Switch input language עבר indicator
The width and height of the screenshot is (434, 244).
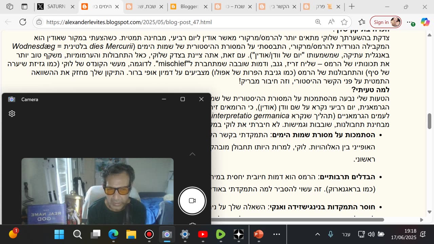346,234
